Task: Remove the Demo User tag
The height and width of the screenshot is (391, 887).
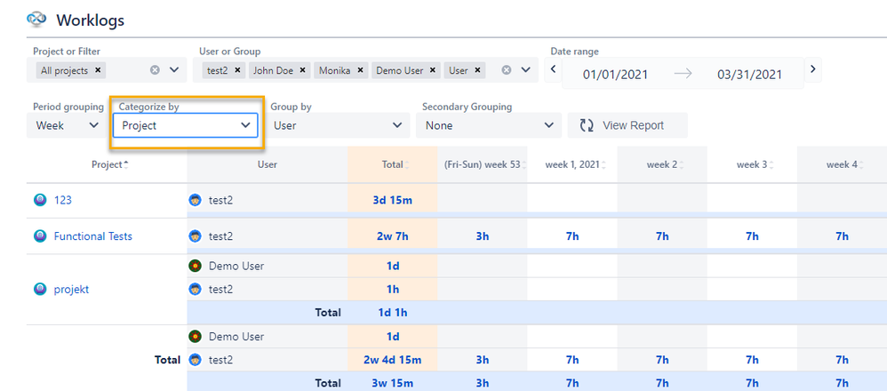Action: pos(433,70)
